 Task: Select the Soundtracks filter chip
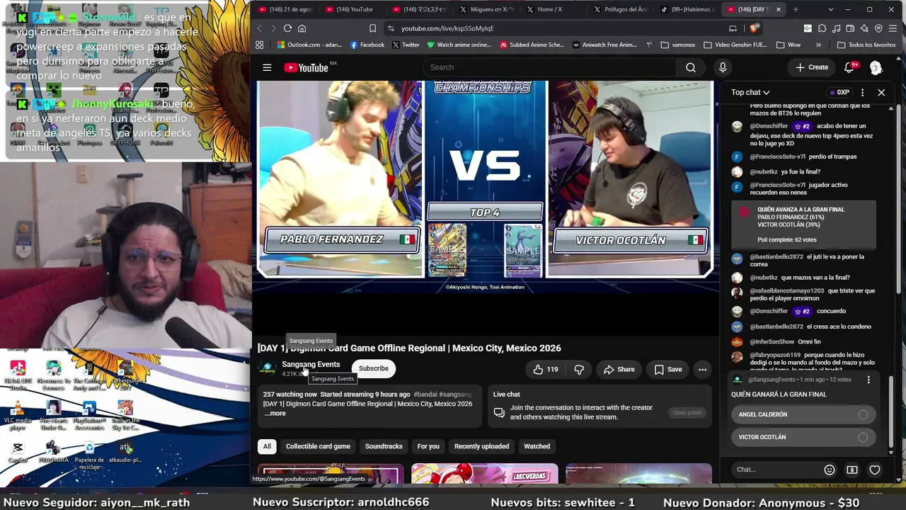coord(384,446)
